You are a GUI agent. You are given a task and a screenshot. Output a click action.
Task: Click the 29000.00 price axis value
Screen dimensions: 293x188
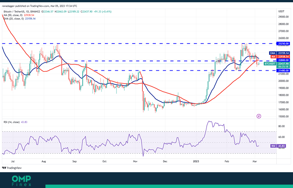pos(284,17)
